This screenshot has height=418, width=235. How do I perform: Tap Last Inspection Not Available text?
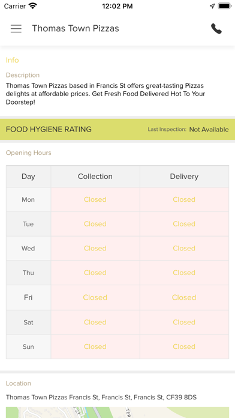pyautogui.click(x=188, y=130)
